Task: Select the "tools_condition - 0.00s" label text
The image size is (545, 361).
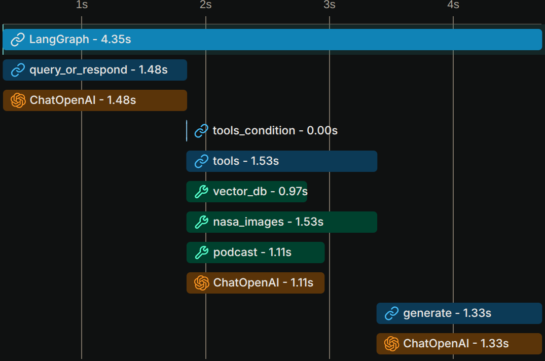Action: 275,131
